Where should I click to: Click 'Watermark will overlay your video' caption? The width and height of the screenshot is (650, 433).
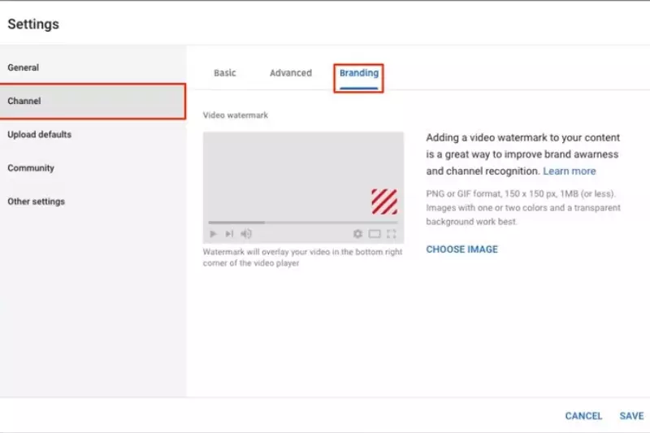(302, 258)
